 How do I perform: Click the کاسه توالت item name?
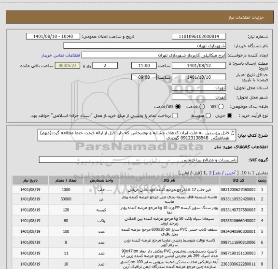pos(169,242)
